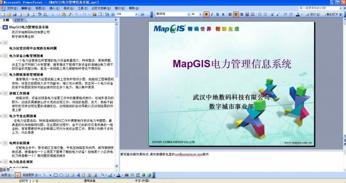Open the 工具 (Tools) menu

83,8
